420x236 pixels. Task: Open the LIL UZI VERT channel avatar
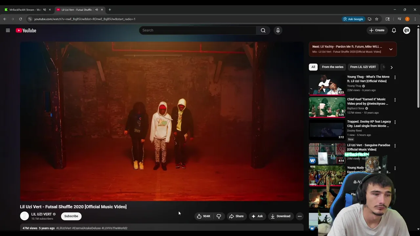pos(25,216)
